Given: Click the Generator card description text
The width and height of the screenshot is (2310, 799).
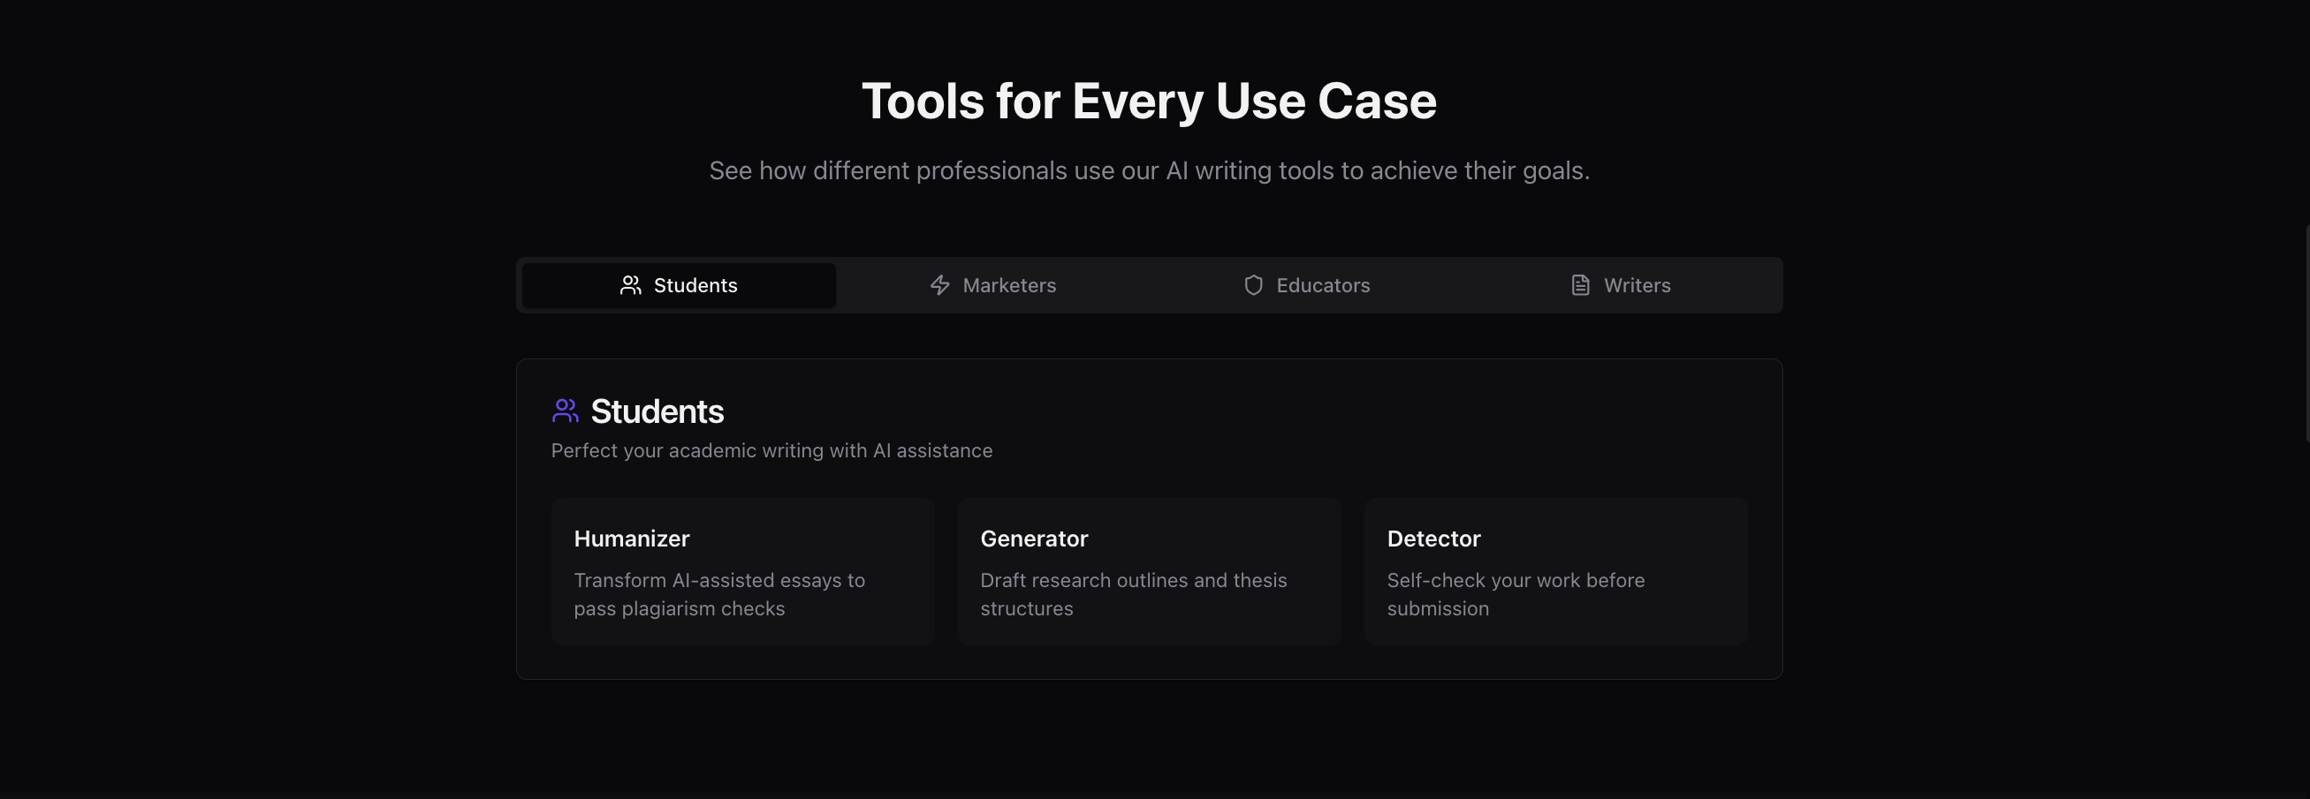Looking at the screenshot, I should tap(1134, 594).
